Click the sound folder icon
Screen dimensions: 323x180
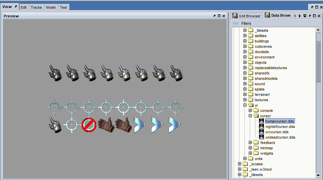pos(251,84)
